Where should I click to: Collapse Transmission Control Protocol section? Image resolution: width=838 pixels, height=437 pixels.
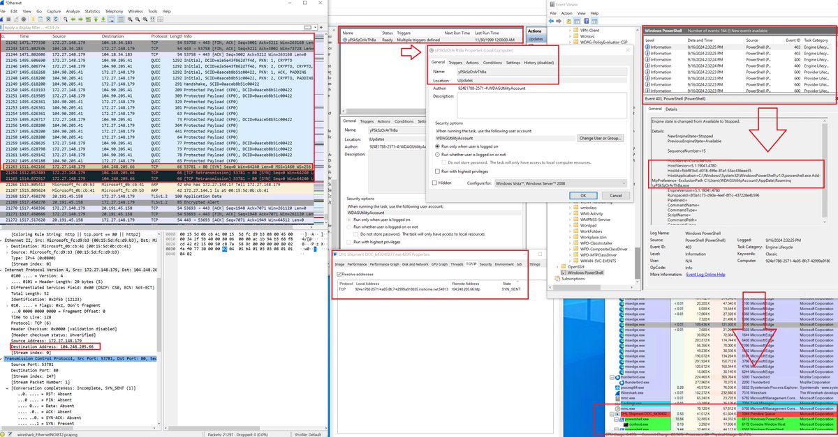[1, 358]
